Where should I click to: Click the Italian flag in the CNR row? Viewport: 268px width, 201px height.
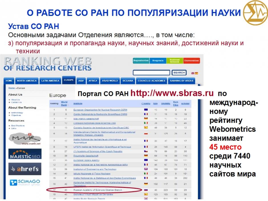pos(146,123)
